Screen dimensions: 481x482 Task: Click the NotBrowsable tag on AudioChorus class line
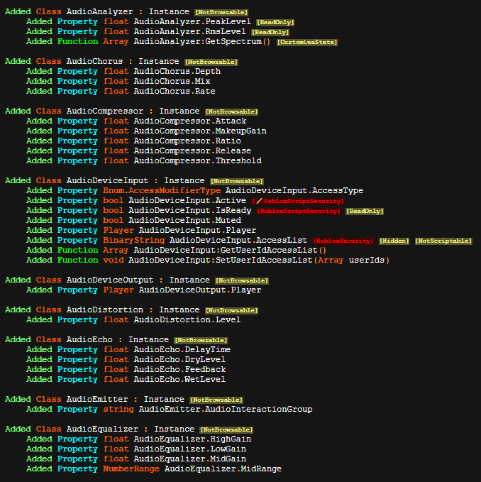pyautogui.click(x=211, y=62)
